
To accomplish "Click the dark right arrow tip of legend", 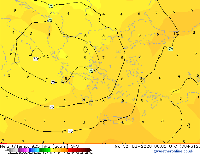I will (91, 150).
